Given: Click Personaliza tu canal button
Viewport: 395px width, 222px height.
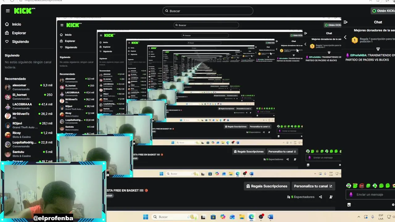Looking at the screenshot, I should pos(313,186).
